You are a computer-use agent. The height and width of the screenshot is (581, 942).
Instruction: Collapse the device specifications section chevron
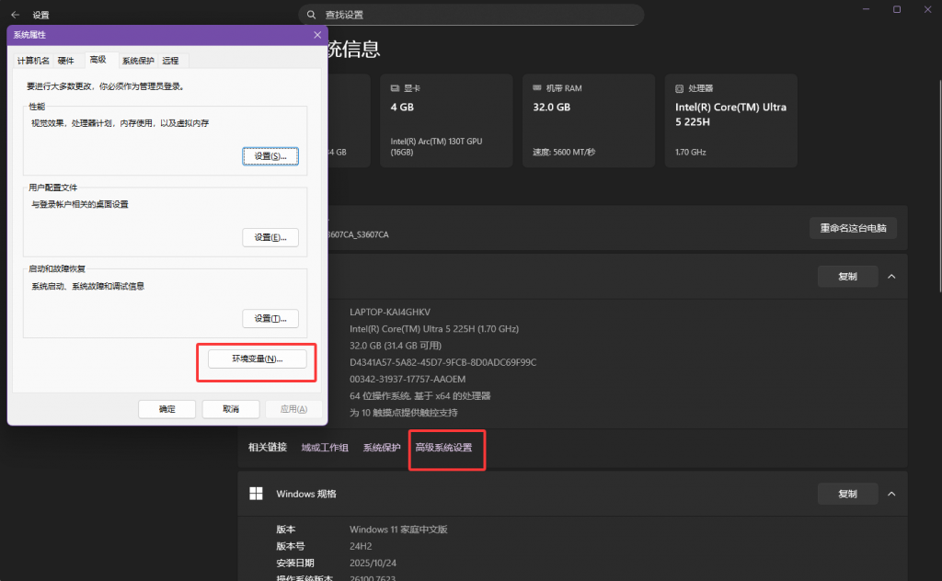890,277
